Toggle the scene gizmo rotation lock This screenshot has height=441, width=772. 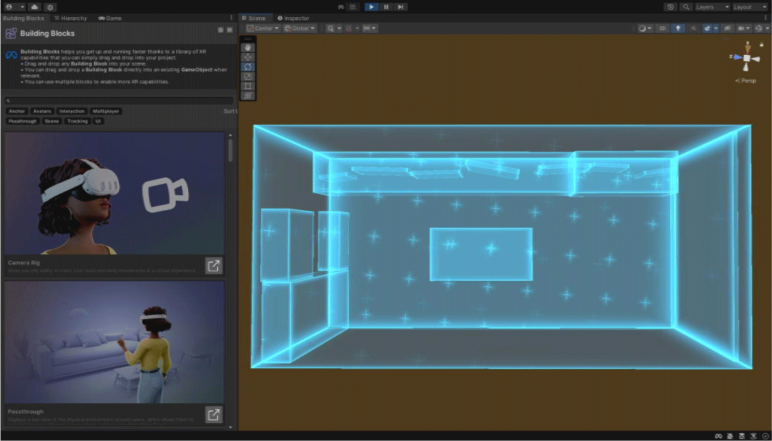pyautogui.click(x=761, y=44)
